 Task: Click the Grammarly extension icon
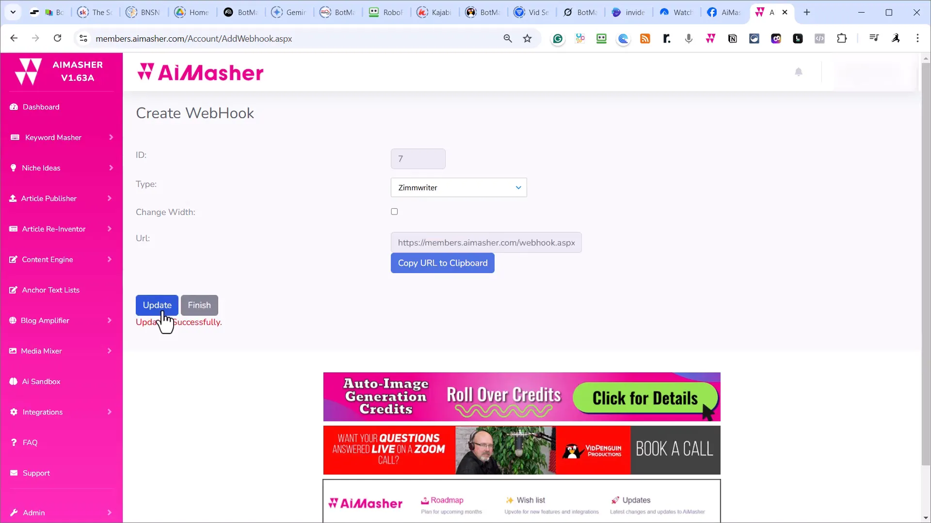(x=558, y=39)
